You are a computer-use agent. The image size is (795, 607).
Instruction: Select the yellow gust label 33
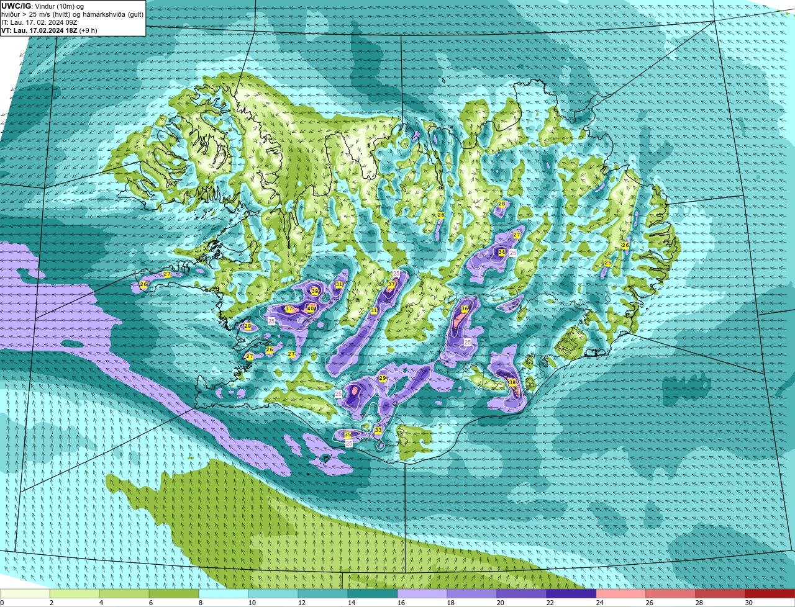(378, 430)
